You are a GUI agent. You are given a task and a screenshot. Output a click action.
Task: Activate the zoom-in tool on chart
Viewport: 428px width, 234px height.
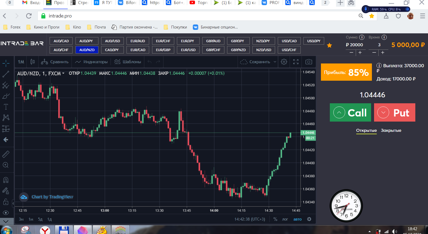[6, 165]
